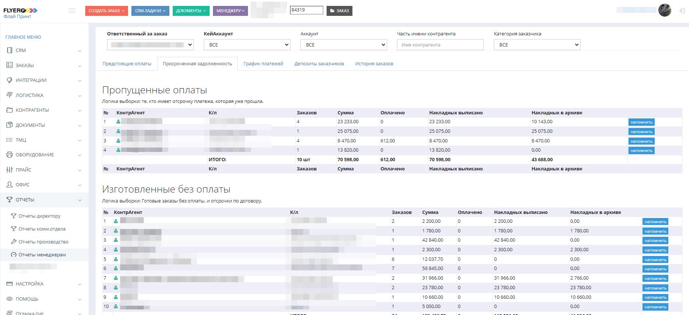The image size is (689, 315).
Task: Expand the НАСТРОЙКА menu chevron
Action: (x=80, y=284)
